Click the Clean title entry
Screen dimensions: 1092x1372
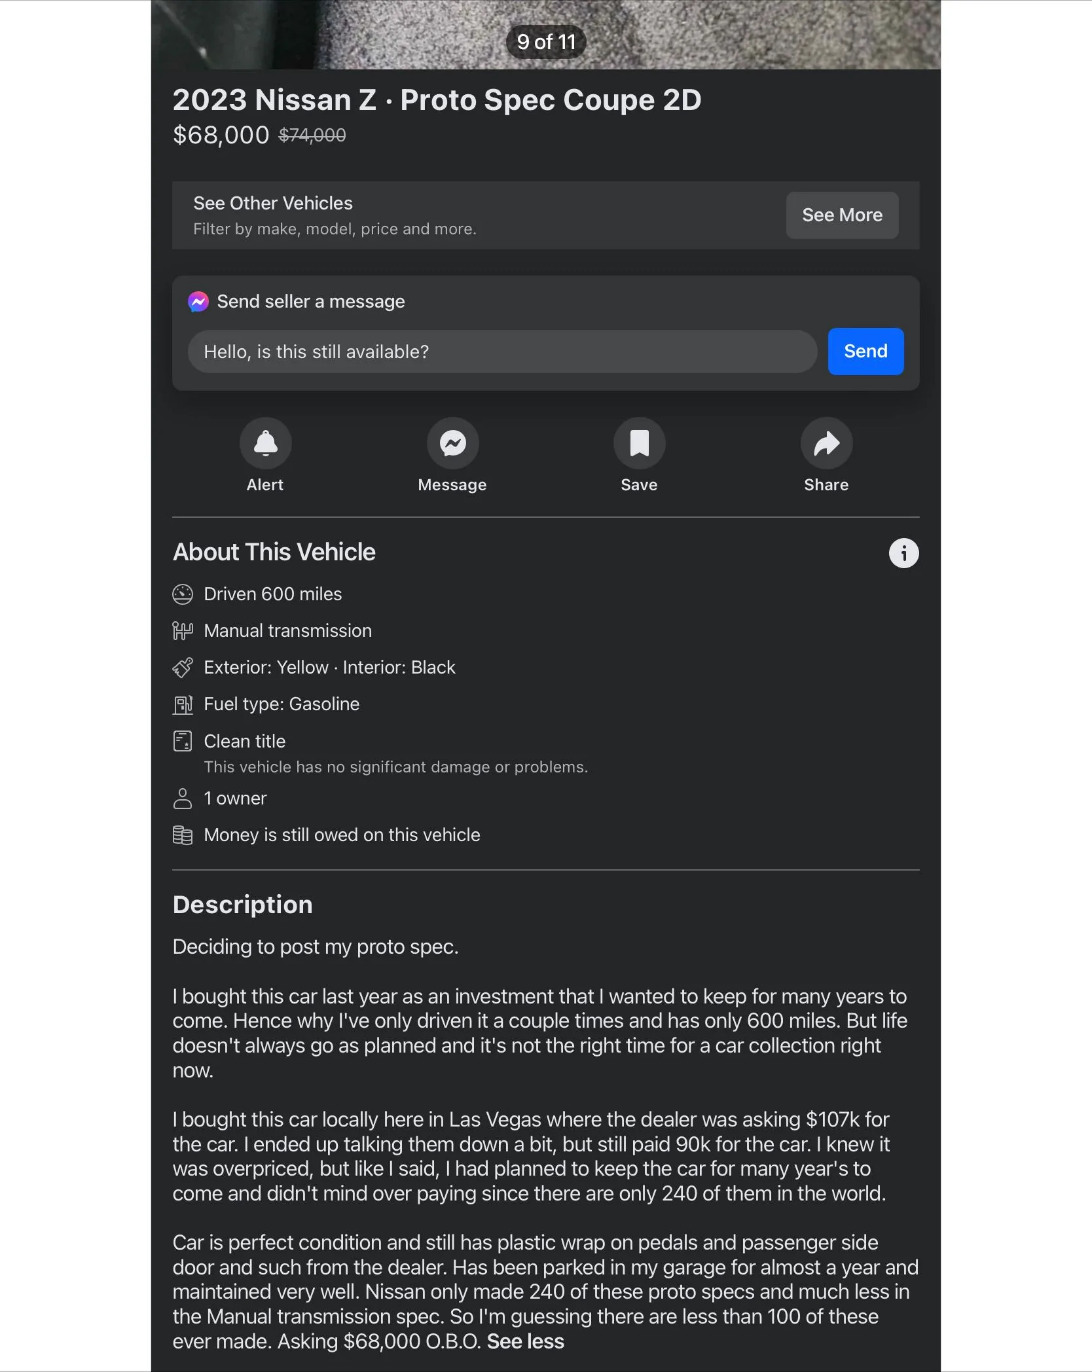coord(244,741)
